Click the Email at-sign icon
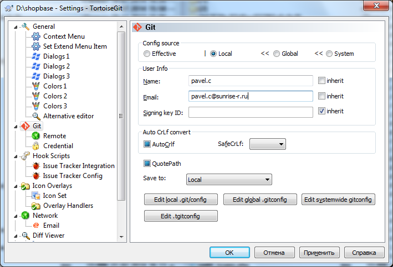Viewport: 393px width, 267px height. coord(35,226)
